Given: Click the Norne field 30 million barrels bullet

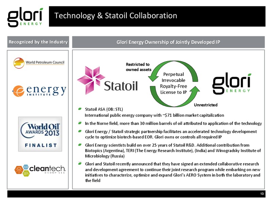Looking at the screenshot, I should pyautogui.click(x=173, y=123).
